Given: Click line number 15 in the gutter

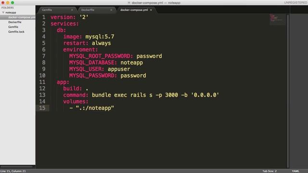Looking at the screenshot, I should point(42,108).
